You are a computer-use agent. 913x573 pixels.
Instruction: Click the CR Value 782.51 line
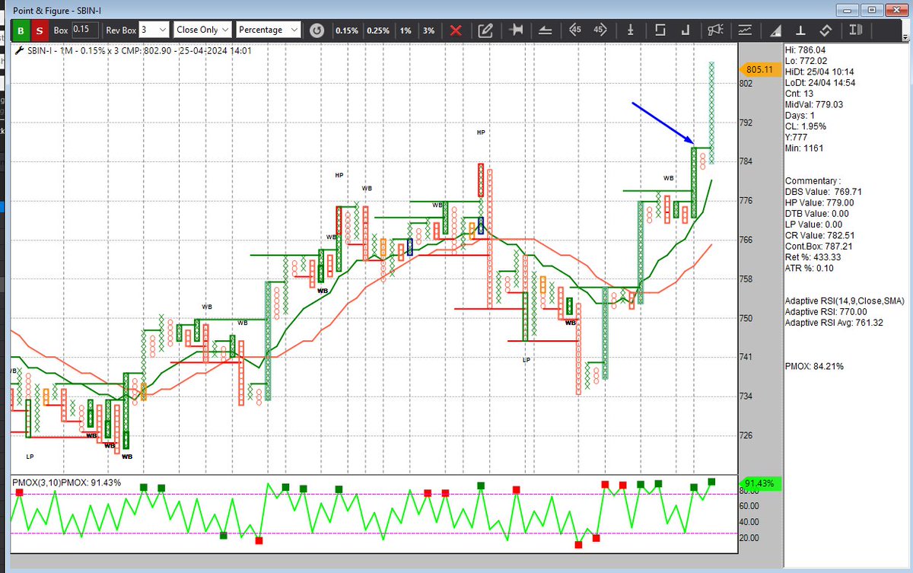(x=819, y=236)
